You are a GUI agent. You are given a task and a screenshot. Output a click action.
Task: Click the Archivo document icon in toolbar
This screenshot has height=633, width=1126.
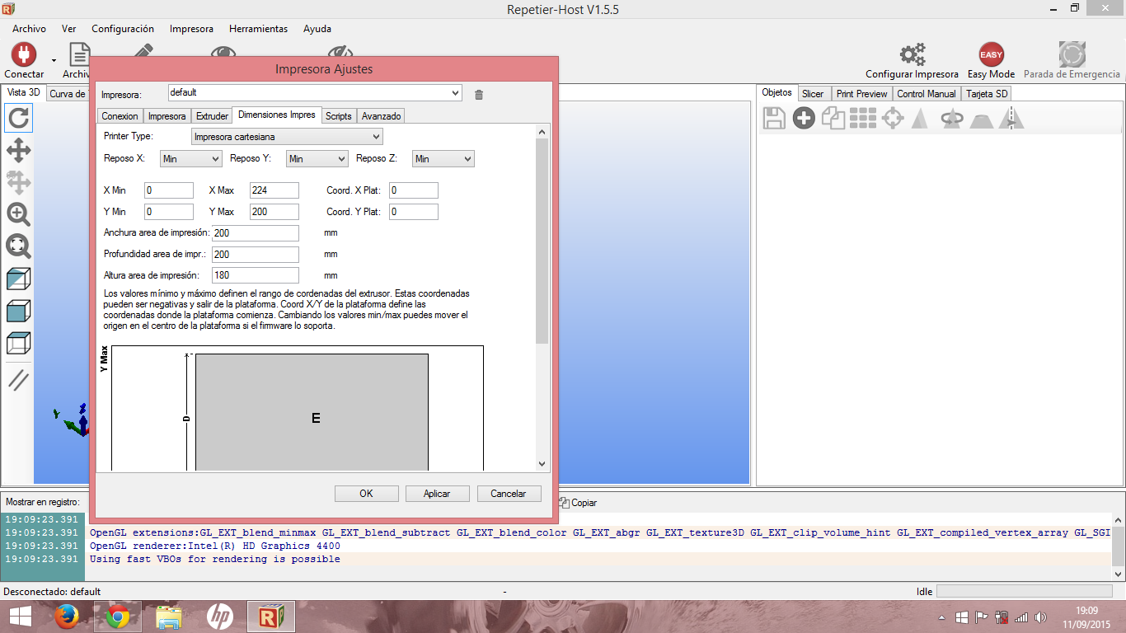(79, 54)
